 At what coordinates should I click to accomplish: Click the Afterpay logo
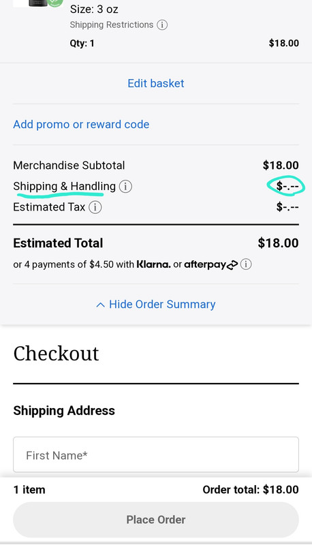[211, 265]
